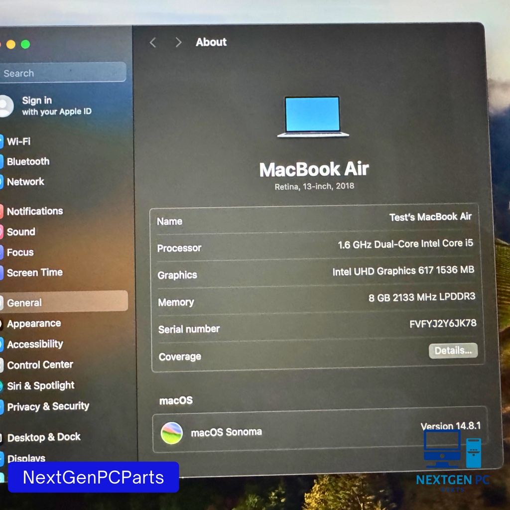Open Privacy & Security settings

click(x=48, y=406)
